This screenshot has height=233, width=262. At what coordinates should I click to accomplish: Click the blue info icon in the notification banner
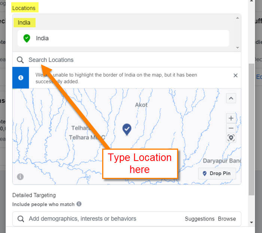click(x=21, y=78)
